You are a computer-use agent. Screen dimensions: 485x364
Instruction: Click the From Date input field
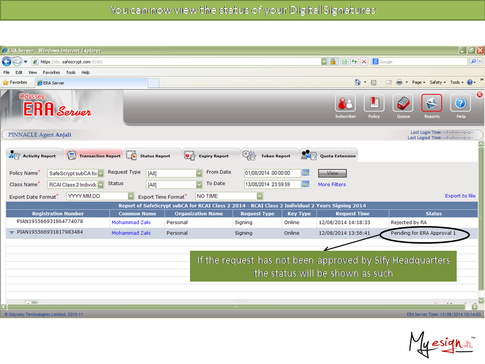(x=272, y=173)
